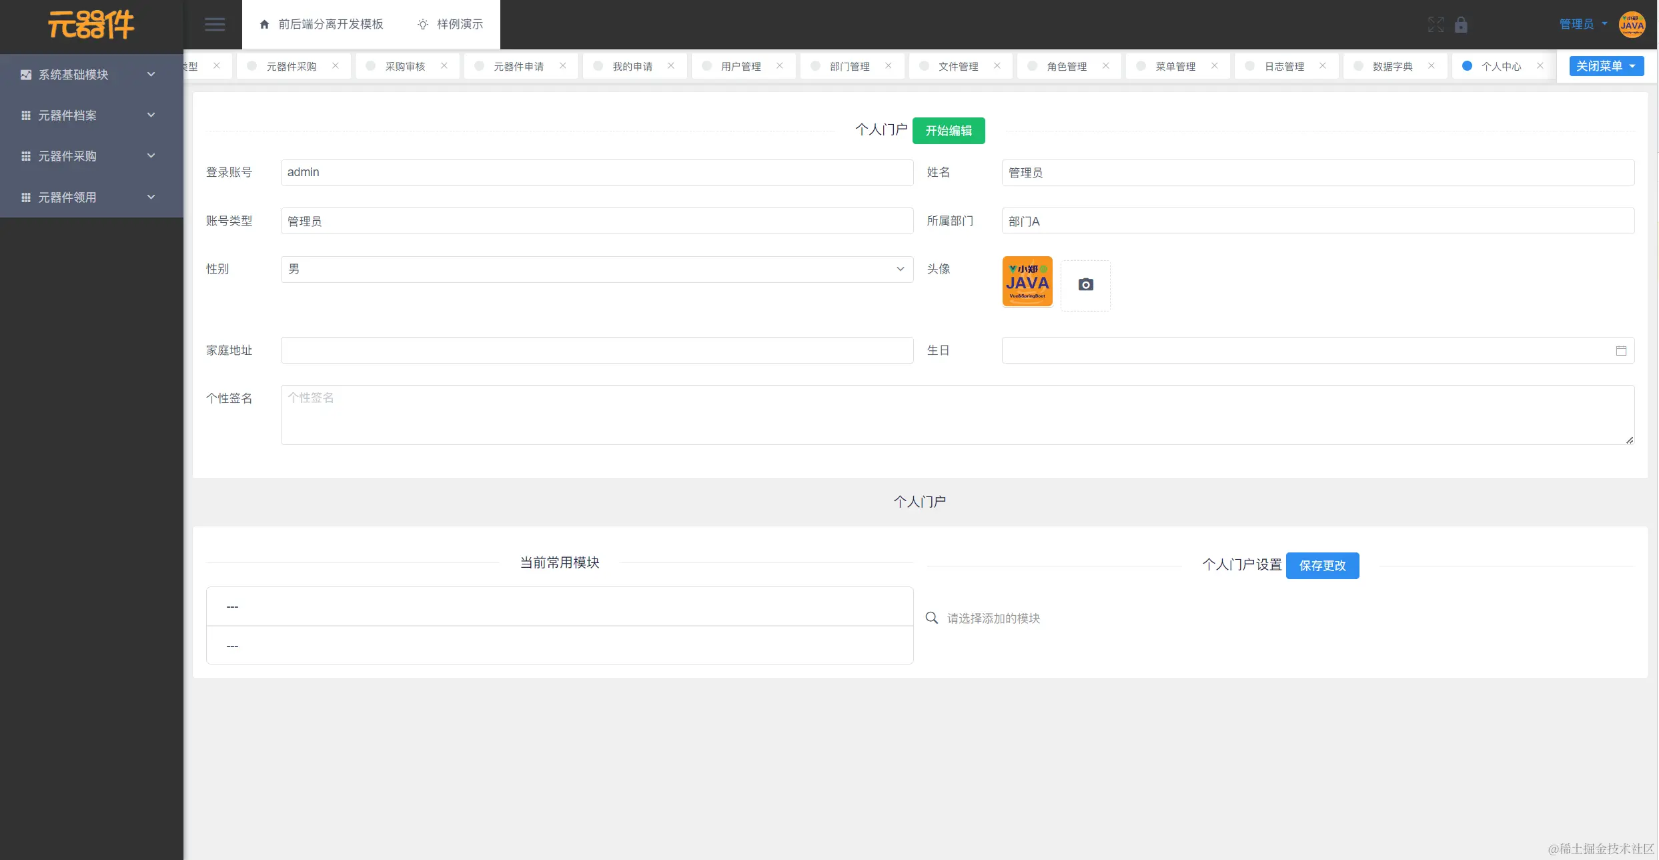Click the camera upload avatar icon
The height and width of the screenshot is (860, 1659).
tap(1085, 285)
